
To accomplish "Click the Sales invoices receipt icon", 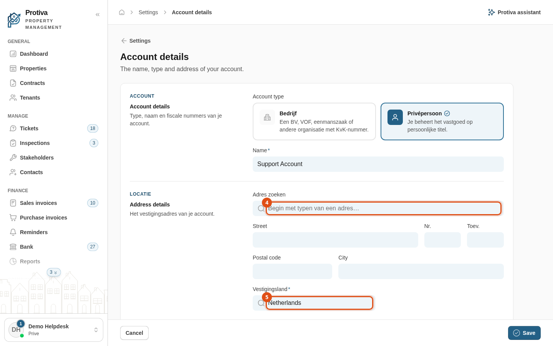I will click(13, 203).
